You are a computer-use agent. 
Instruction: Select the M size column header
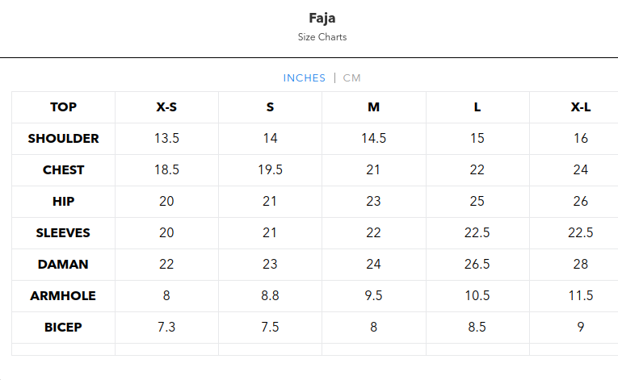coord(373,107)
